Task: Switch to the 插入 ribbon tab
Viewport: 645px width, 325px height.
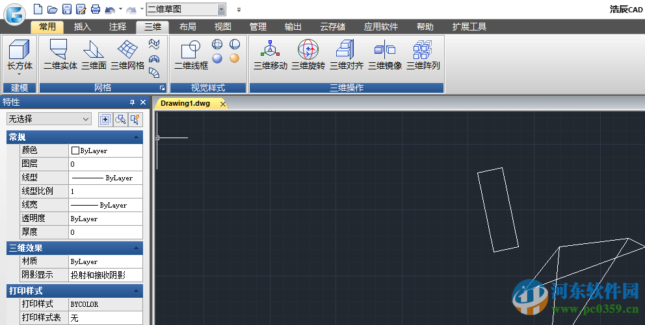Action: (83, 27)
